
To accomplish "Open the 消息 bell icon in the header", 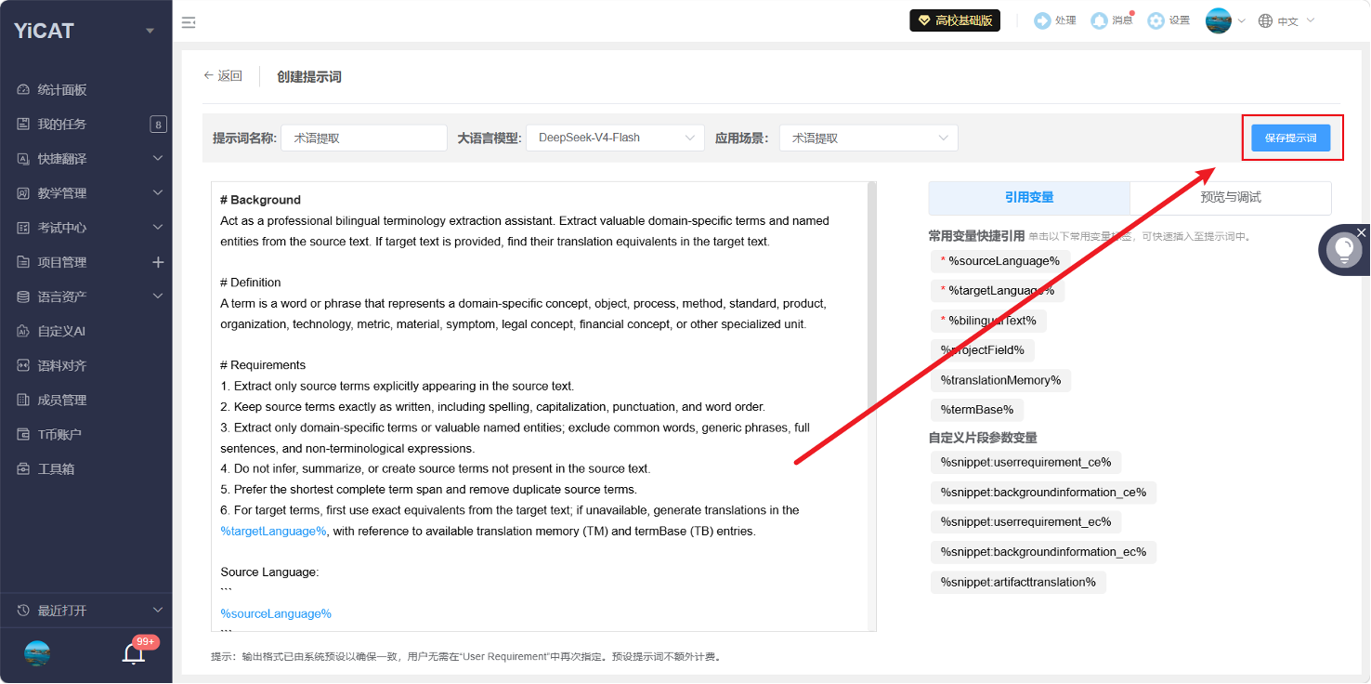I will [x=1099, y=20].
